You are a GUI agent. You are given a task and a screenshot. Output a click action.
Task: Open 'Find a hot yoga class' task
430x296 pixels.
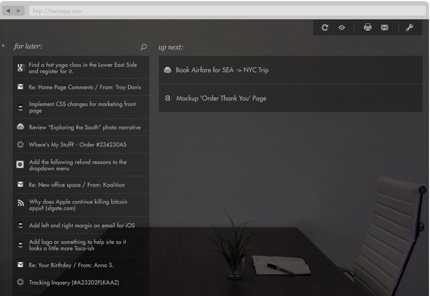pos(81,67)
